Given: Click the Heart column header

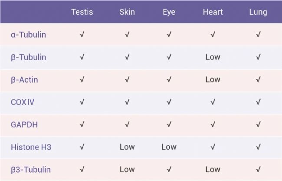Looking at the screenshot, I should point(213,12).
